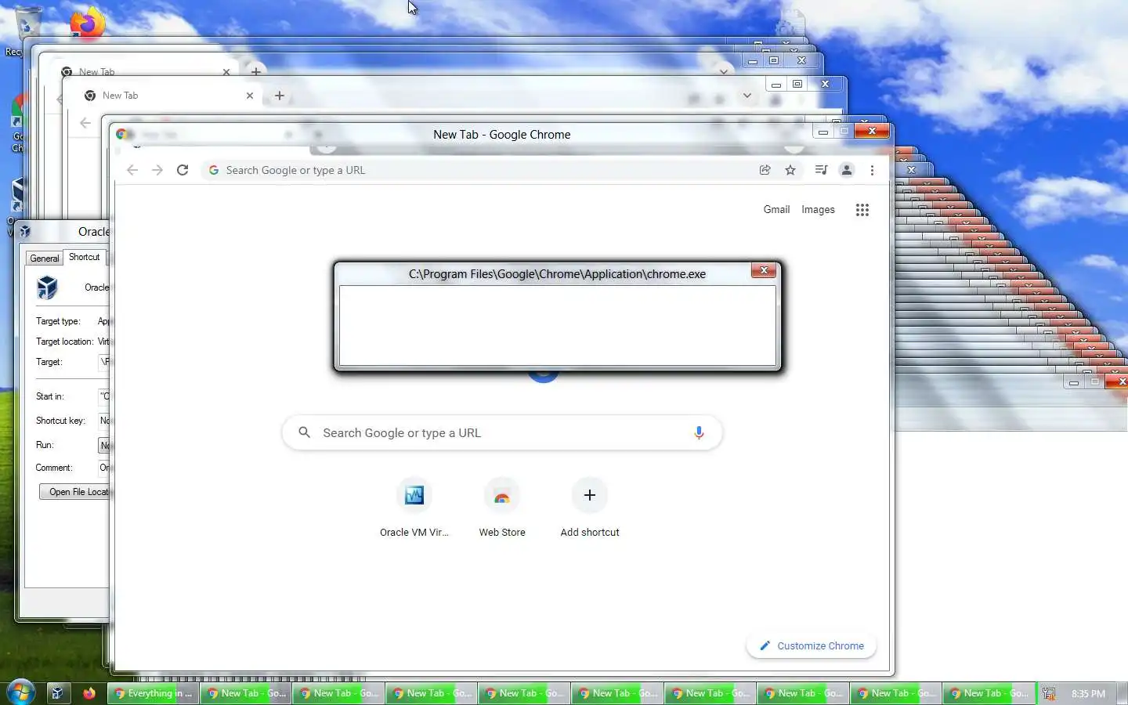This screenshot has width=1128, height=705.
Task: Add a tab in the Chrome window directly behind
Action: [280, 96]
